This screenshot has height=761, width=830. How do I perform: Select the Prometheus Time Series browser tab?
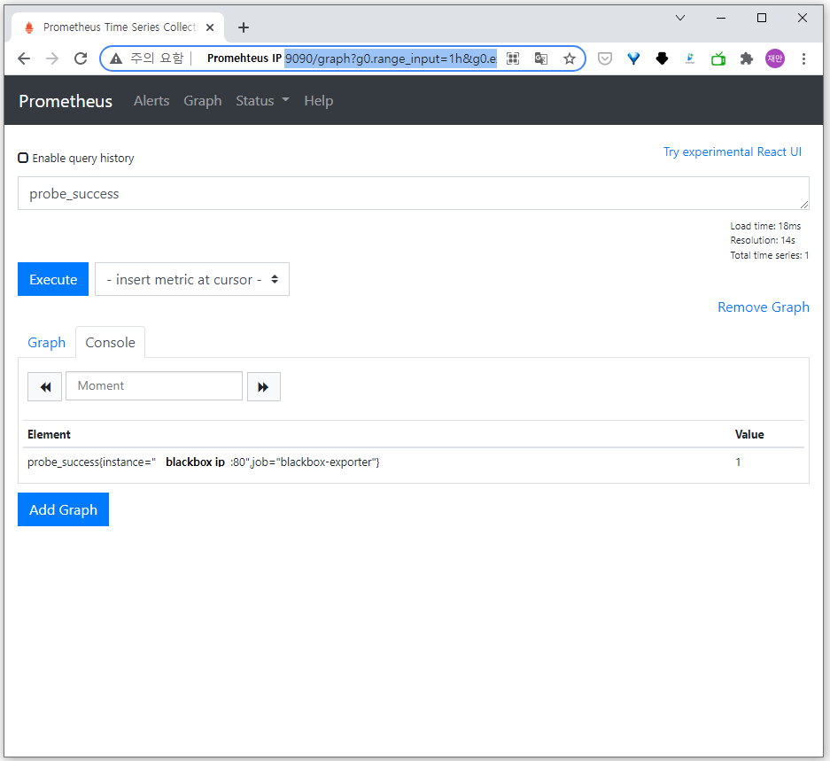pos(119,27)
